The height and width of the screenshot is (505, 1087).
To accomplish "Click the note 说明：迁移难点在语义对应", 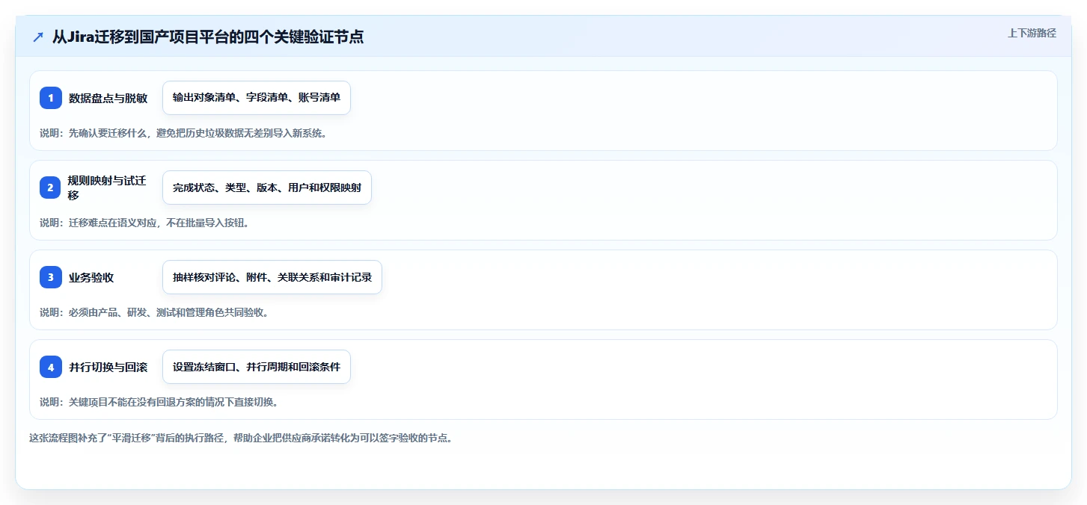I will (144, 223).
